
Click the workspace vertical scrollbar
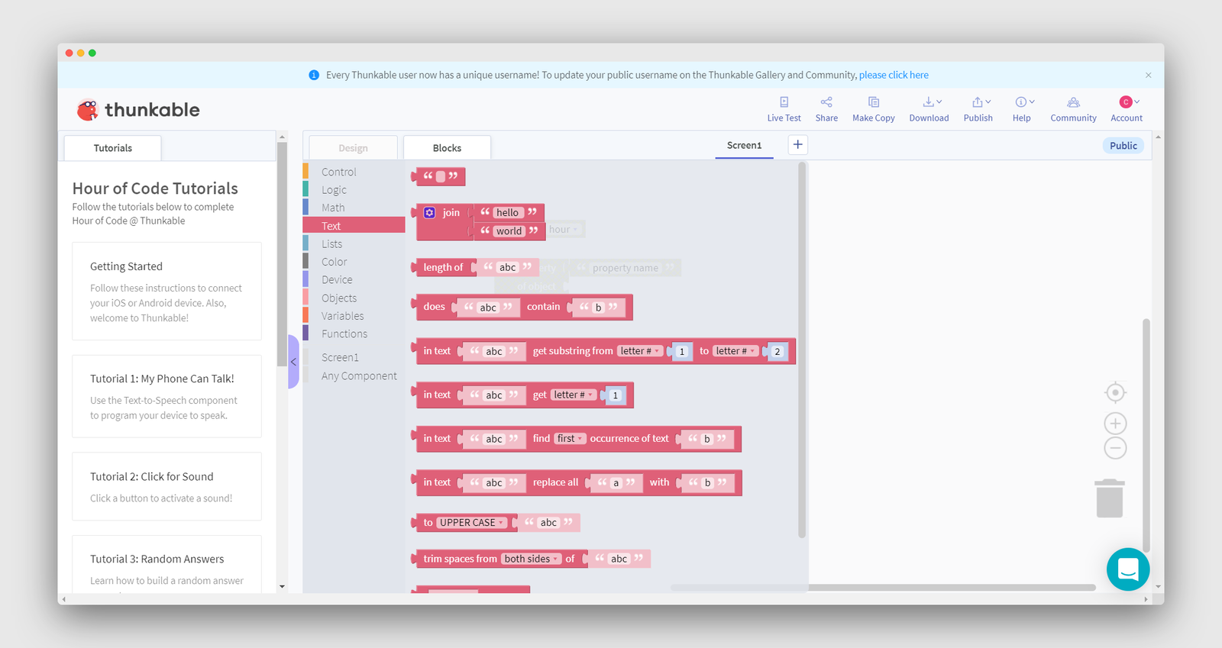(x=1146, y=435)
